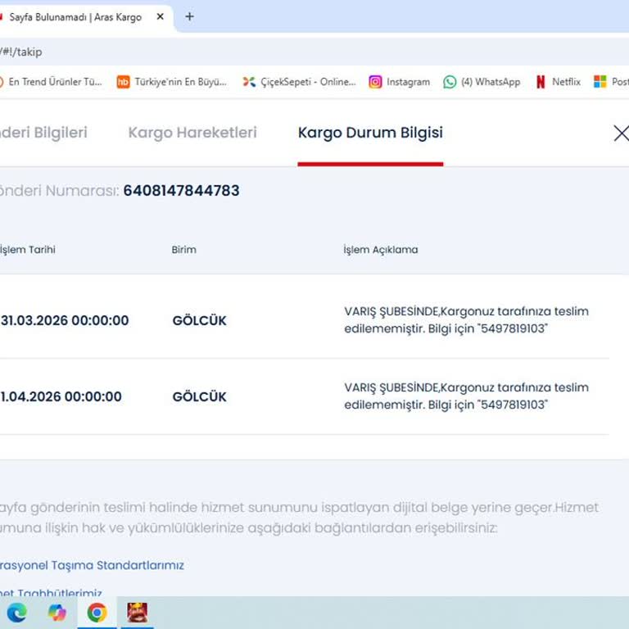Viewport: 629px width, 629px height.
Task: Click the İşlem Tarihi column header
Action: pos(28,250)
